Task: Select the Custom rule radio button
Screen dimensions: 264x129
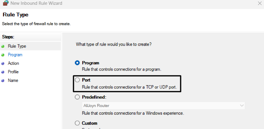Action: [x=78, y=123]
